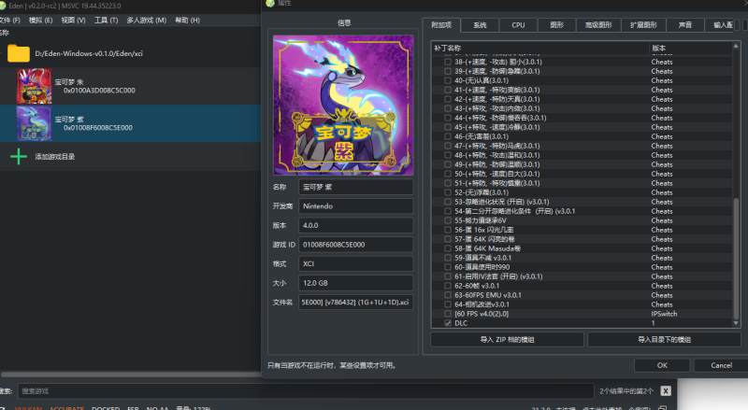
Task: Toggle DOCKED mode in status bar
Action: point(106,408)
